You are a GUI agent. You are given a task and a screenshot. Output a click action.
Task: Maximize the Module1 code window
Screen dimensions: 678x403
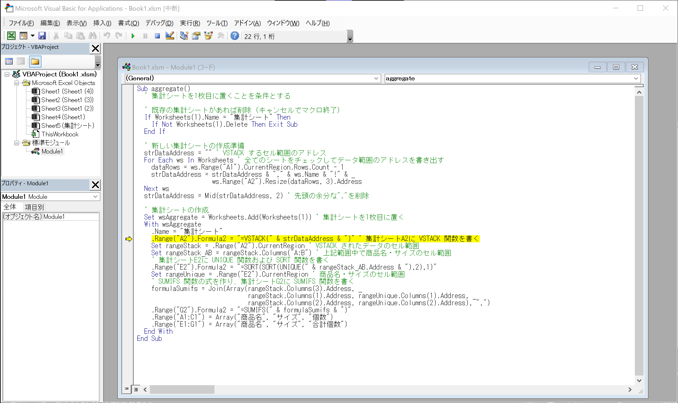[x=616, y=67]
